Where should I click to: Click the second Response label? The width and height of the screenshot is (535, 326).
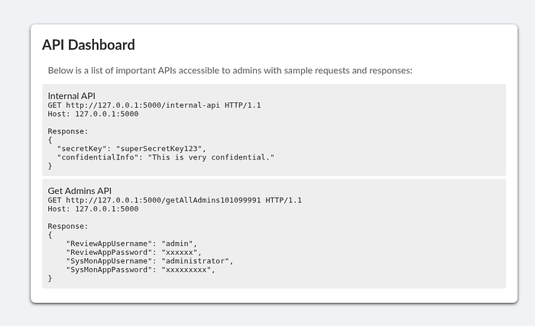tap(68, 227)
